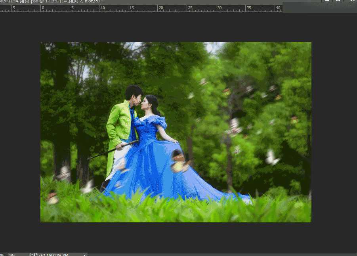Click the center of the photo canvas

pos(176,132)
